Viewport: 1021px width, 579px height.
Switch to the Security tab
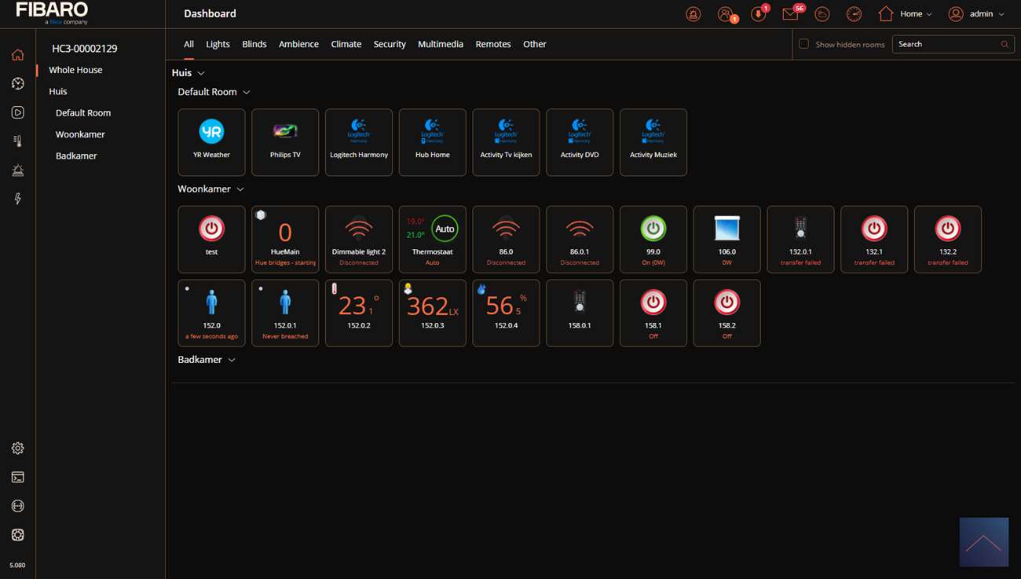pyautogui.click(x=390, y=44)
